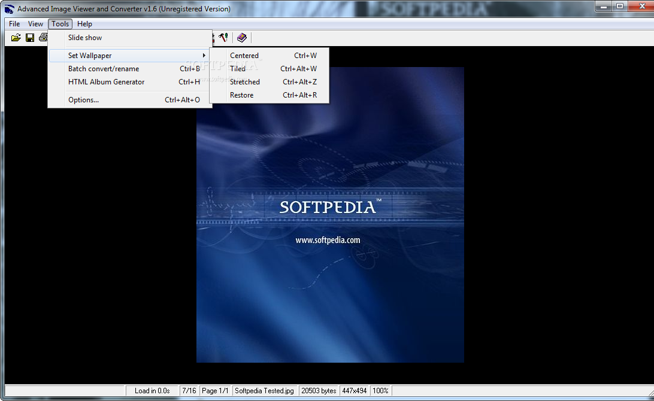Click '20503 bytes' file size
654x401 pixels.
click(319, 391)
